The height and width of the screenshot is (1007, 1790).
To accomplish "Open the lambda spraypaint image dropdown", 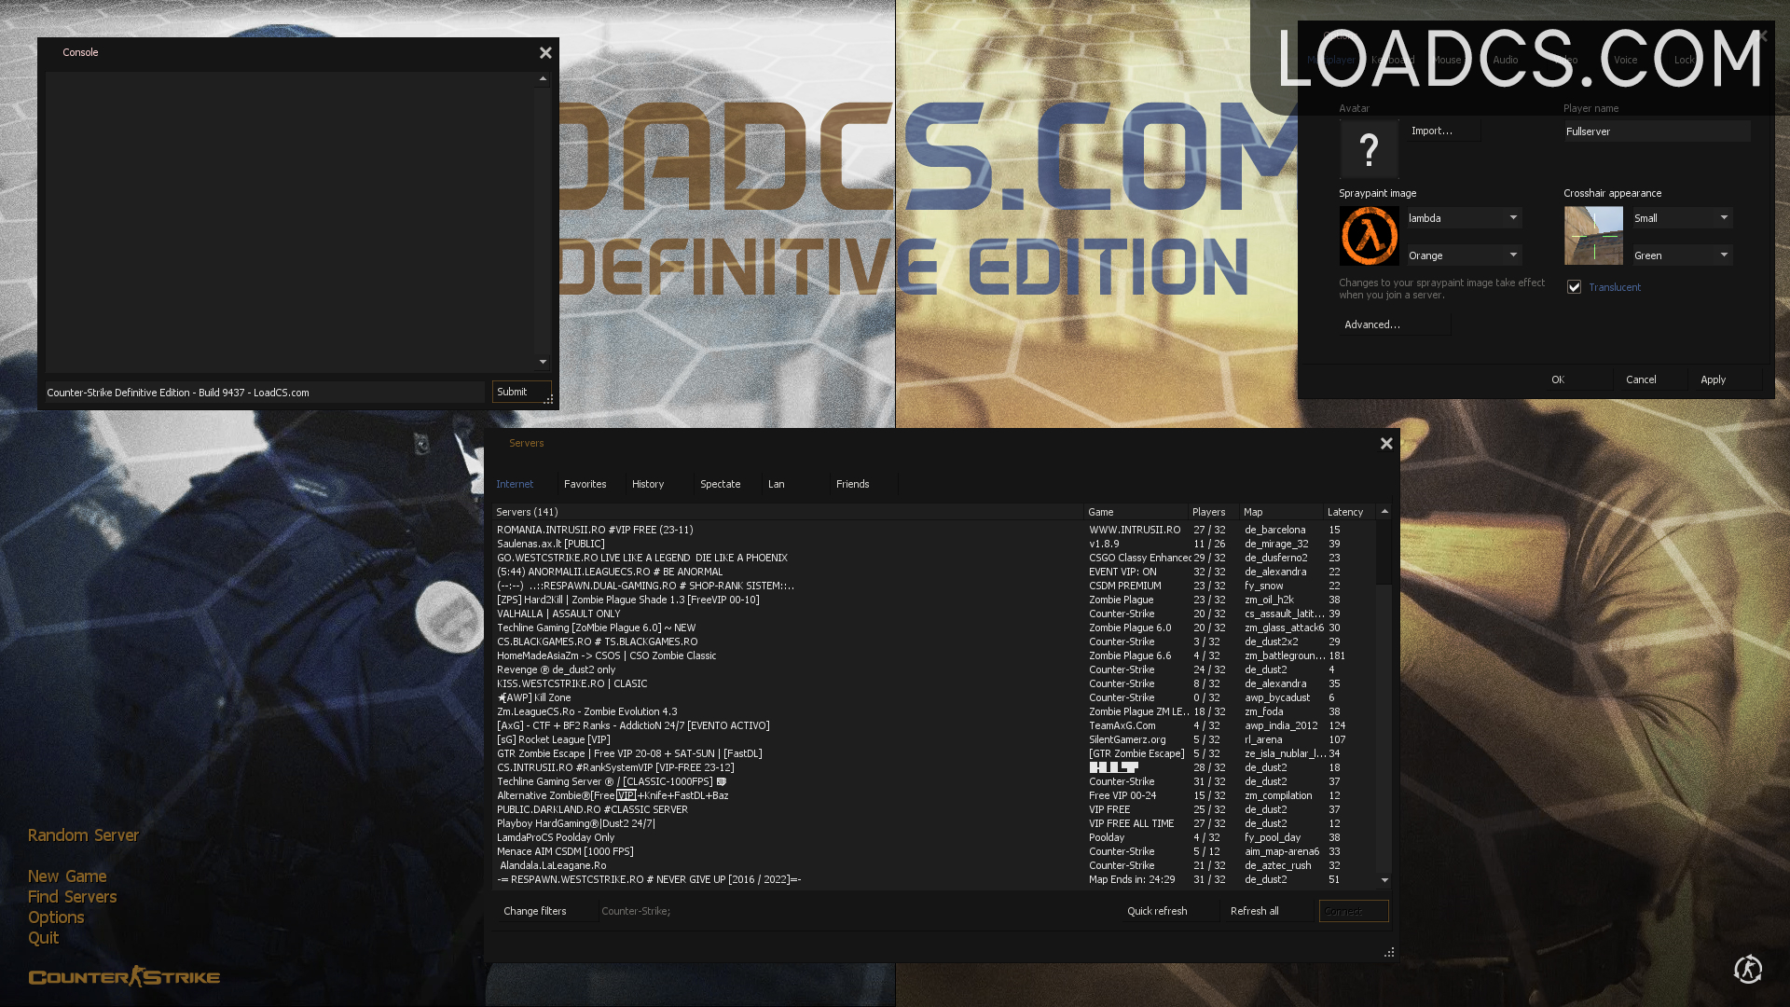I will coord(1464,218).
